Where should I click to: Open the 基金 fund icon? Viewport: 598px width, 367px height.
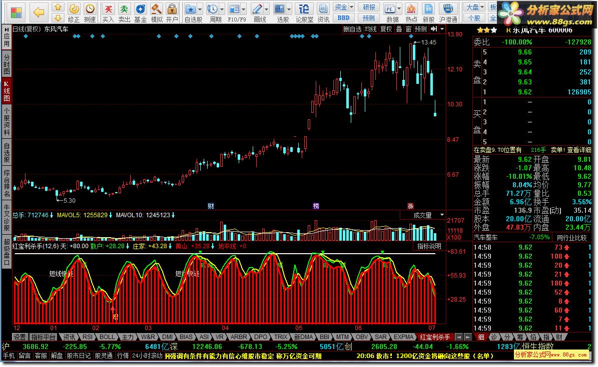tap(140, 12)
